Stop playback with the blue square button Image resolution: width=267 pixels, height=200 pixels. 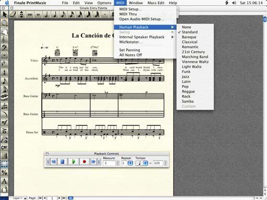click(x=63, y=161)
